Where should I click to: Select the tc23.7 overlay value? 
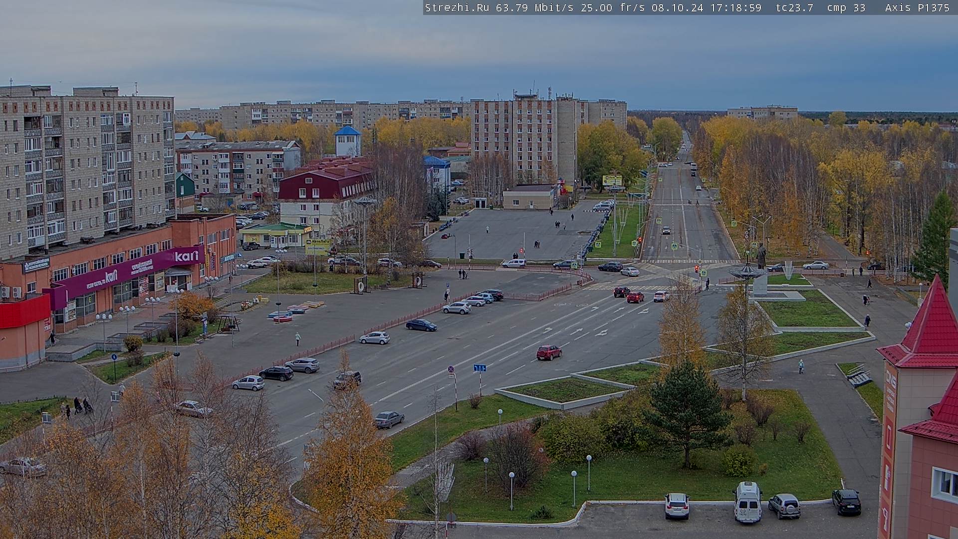pyautogui.click(x=794, y=7)
